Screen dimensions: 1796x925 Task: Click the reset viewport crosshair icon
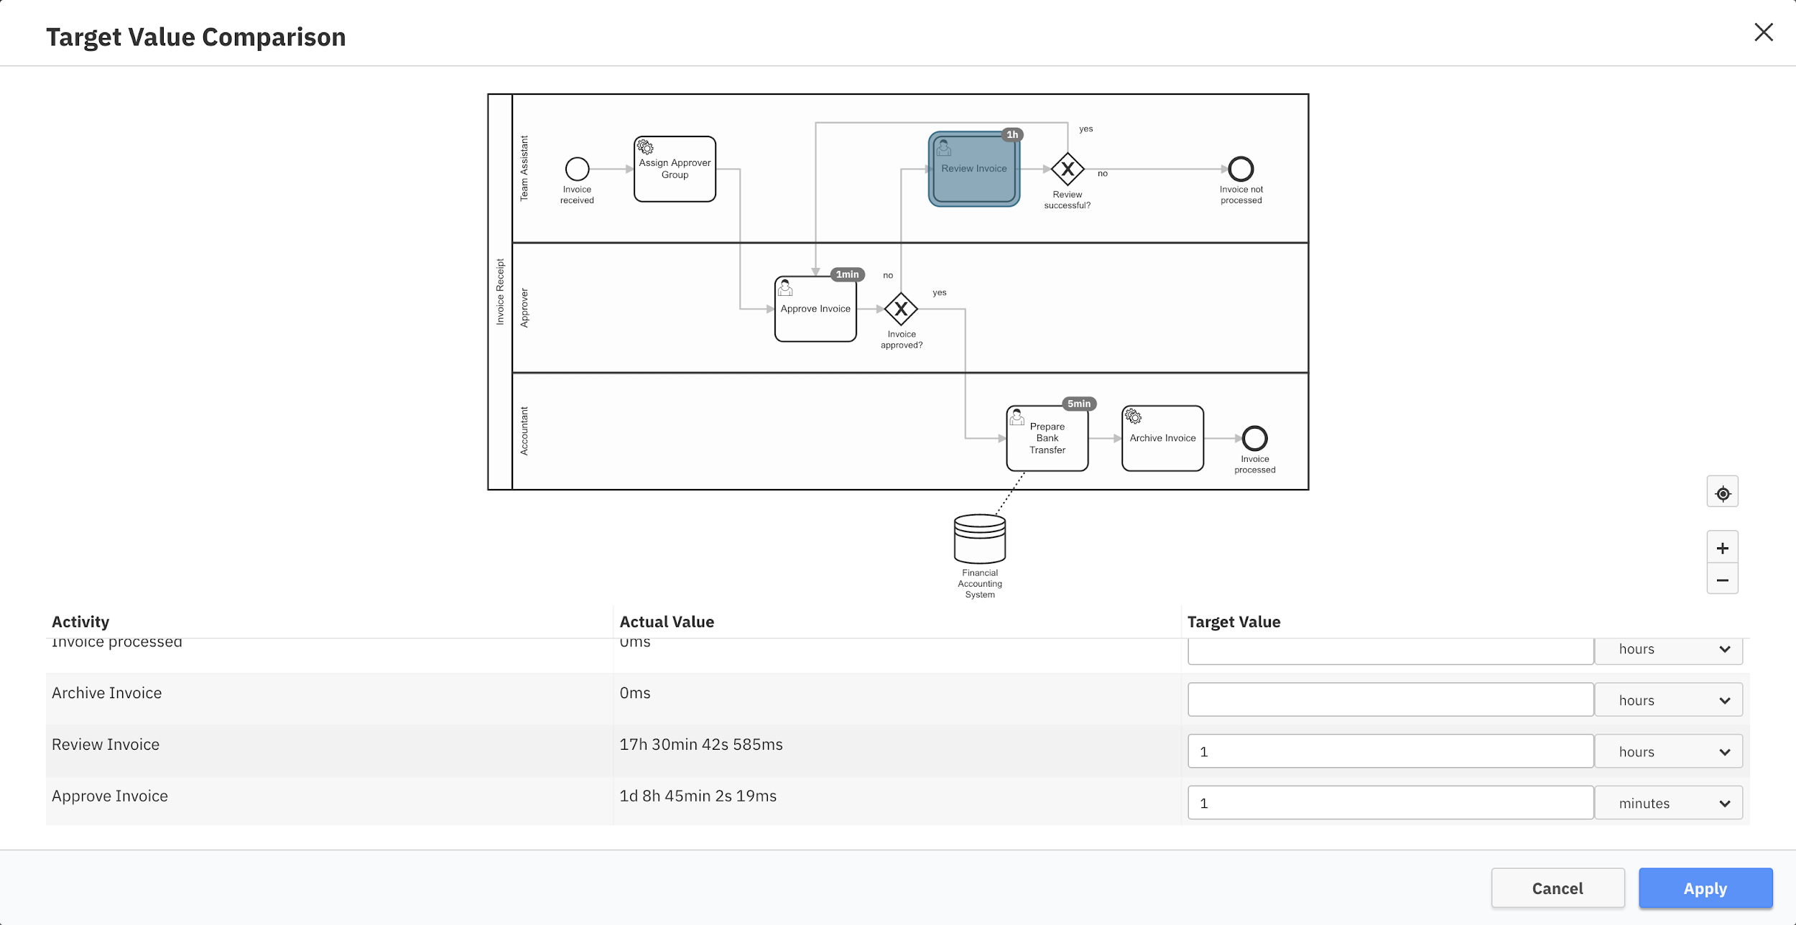coord(1722,493)
